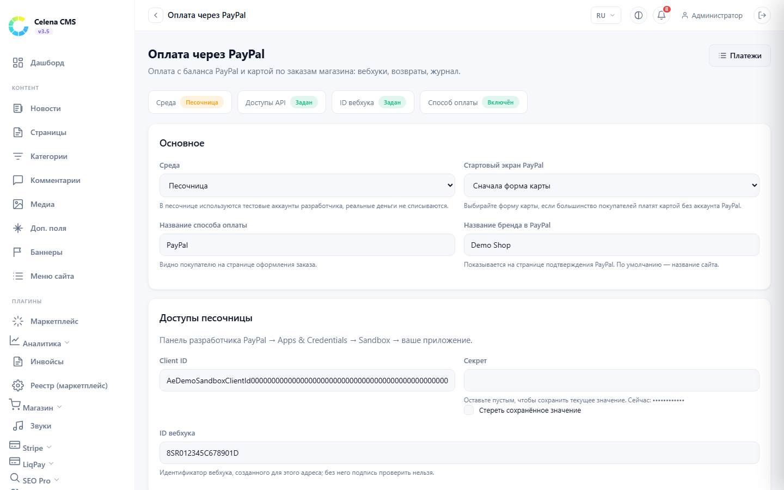
Task: Click the Реестр gear icon
Action: point(18,385)
